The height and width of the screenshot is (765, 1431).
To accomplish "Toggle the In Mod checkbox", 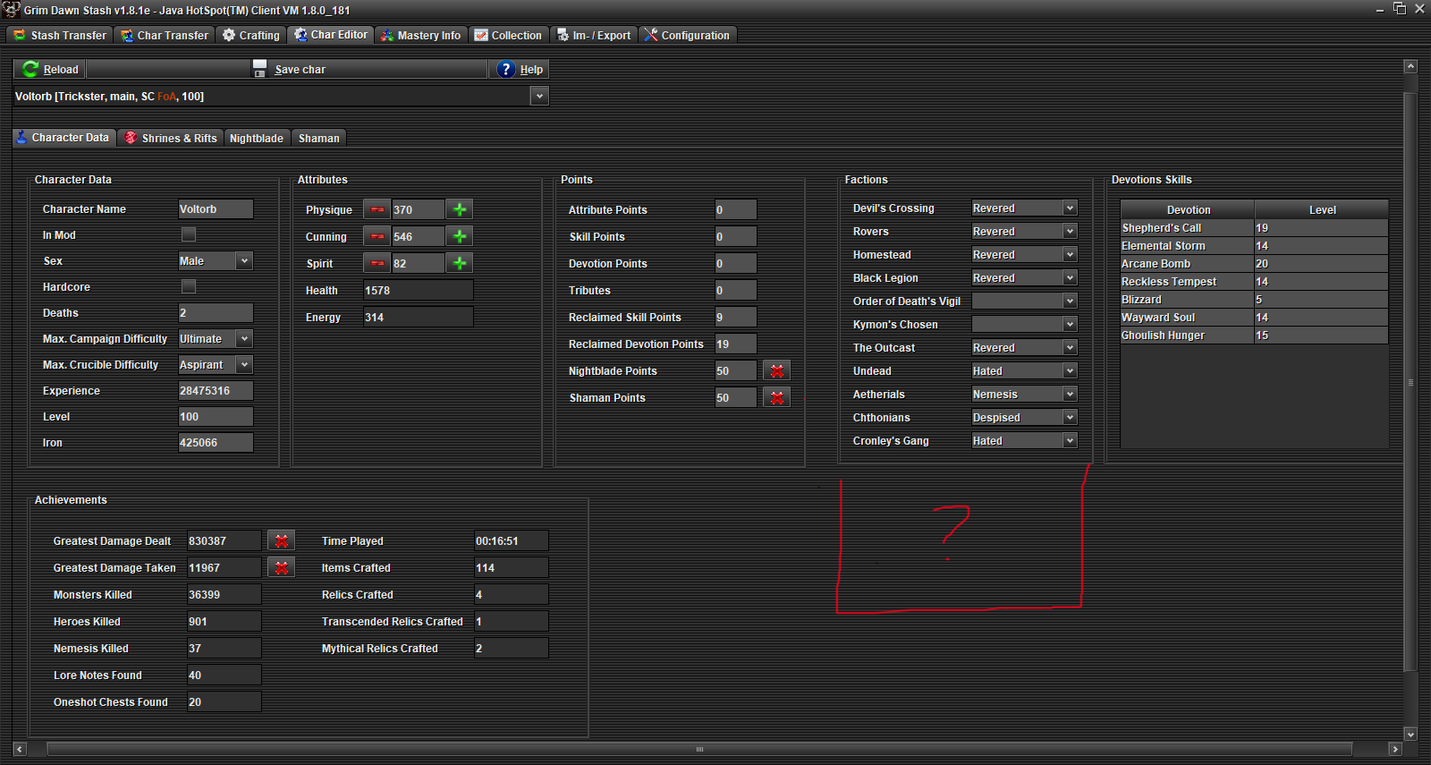I will 189,234.
